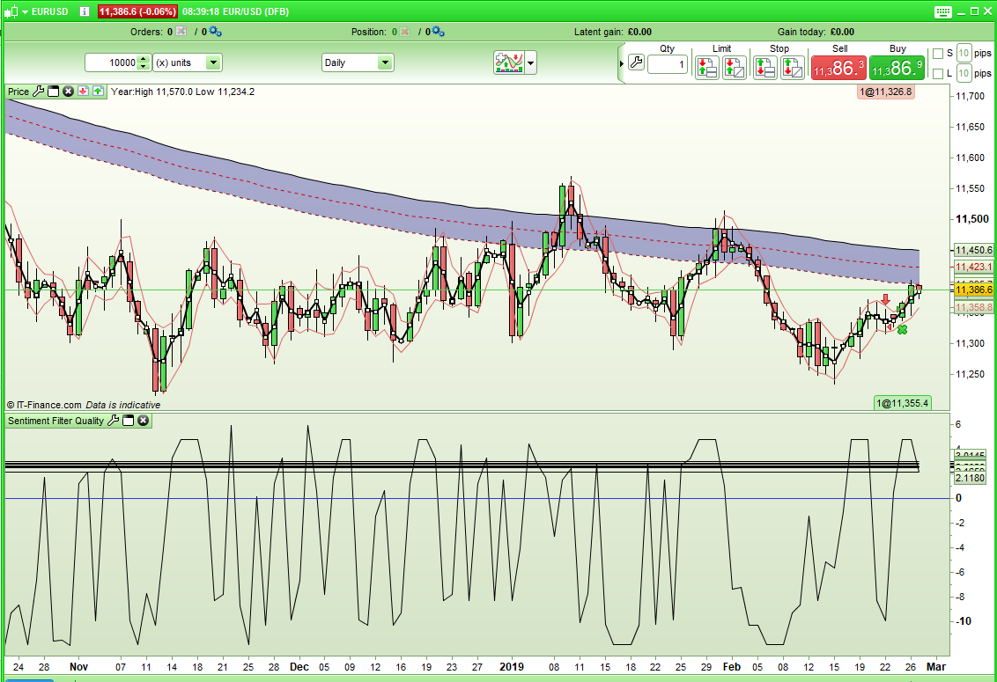Click the second Limit order icon

735,68
